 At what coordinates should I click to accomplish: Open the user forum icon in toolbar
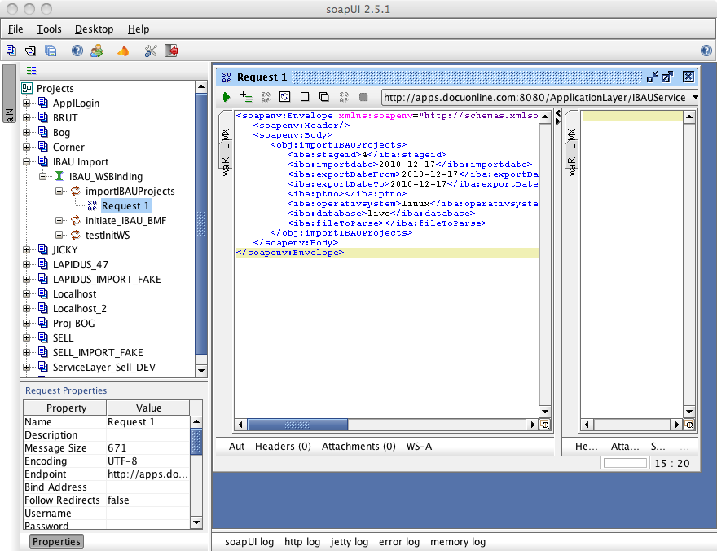(x=97, y=51)
